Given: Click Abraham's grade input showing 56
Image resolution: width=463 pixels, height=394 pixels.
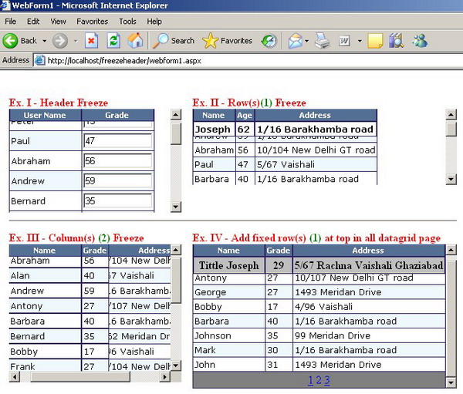Looking at the screenshot, I should (118, 161).
